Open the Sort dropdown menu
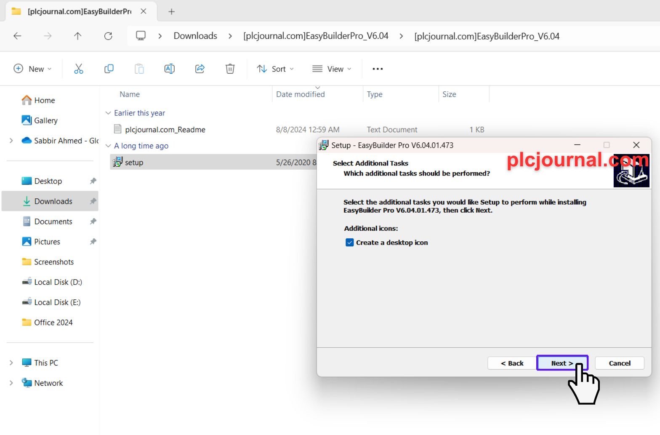Viewport: 660px width, 435px height. tap(275, 69)
